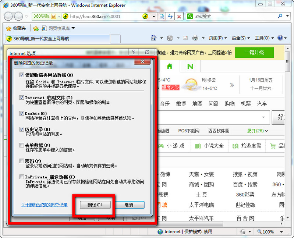The image size is (294, 238).
Task: Click the search magnifier icon
Action: coord(280,16)
